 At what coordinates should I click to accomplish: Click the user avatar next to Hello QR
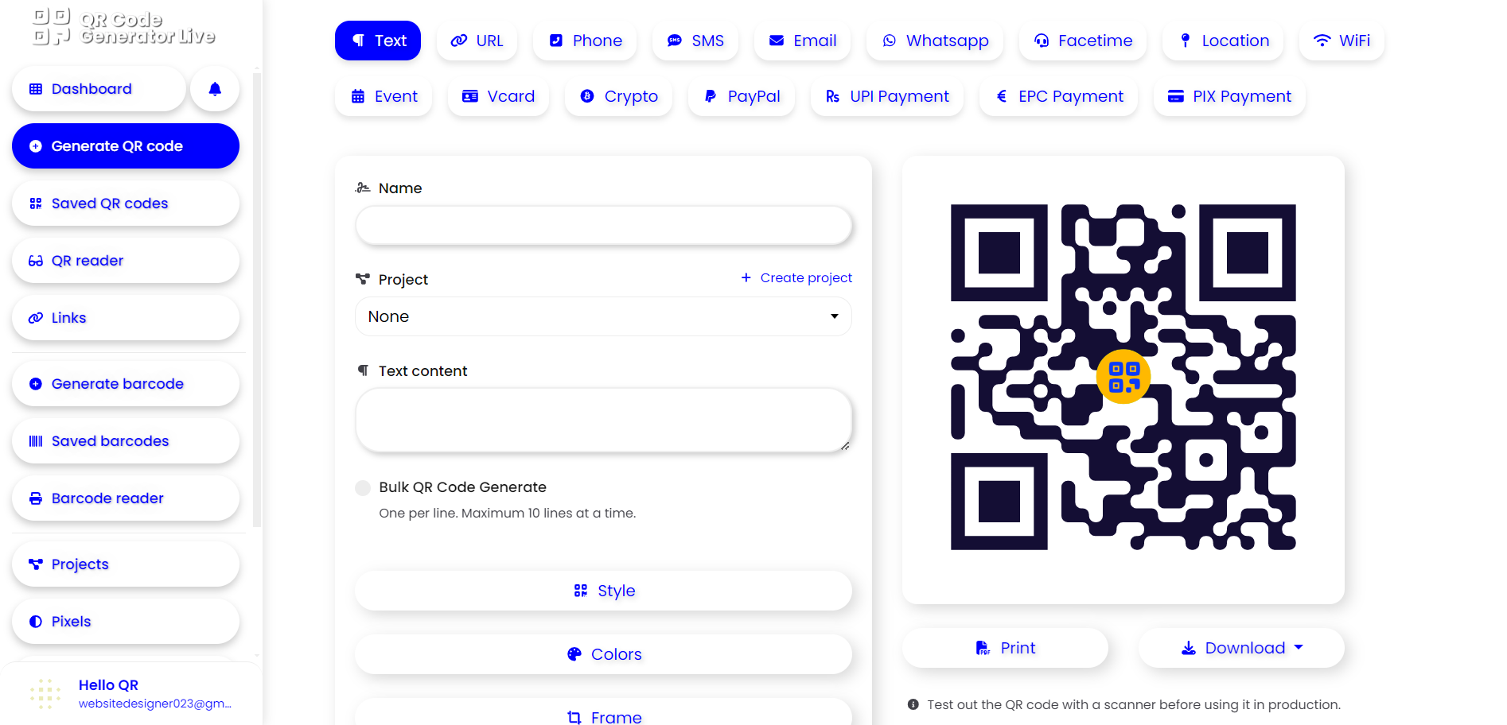click(45, 693)
